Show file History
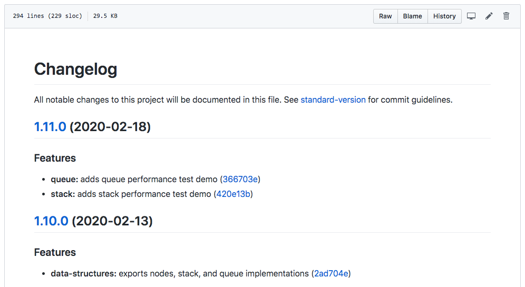Image resolution: width=525 pixels, height=287 pixels. click(444, 16)
